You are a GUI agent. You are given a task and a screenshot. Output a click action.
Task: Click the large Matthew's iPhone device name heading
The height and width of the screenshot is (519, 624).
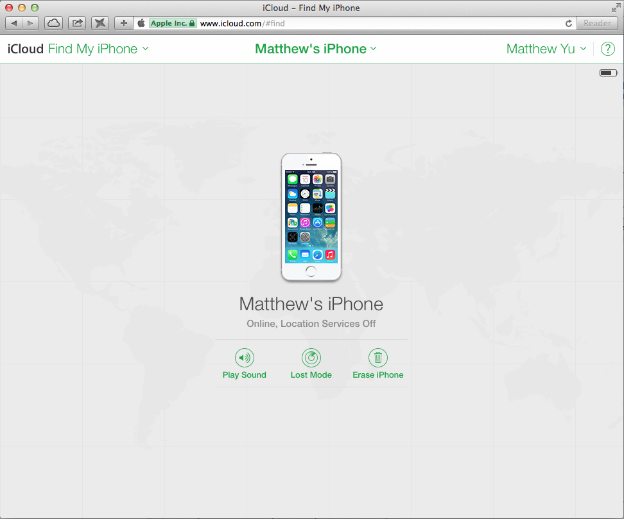tap(311, 304)
